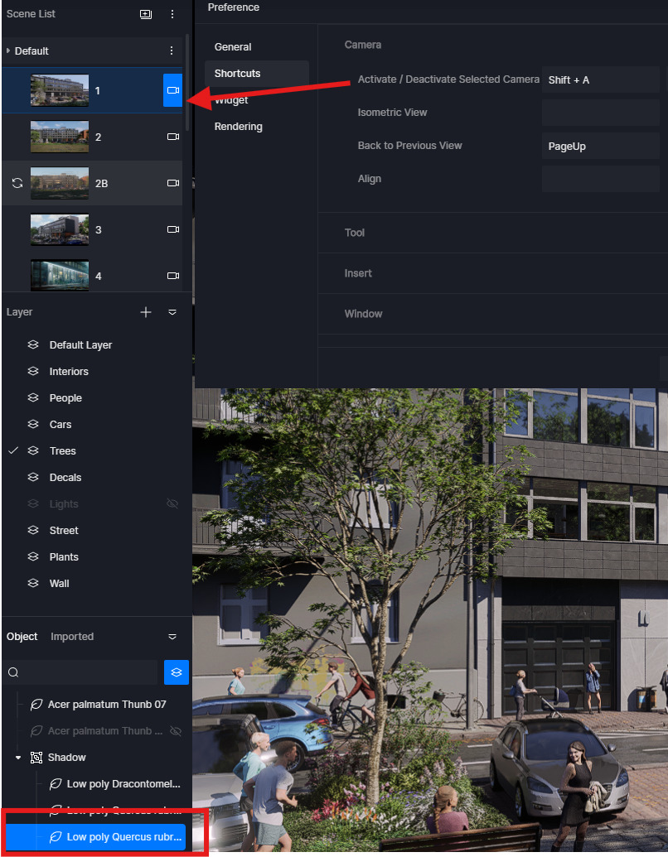
Task: Add a new layer with the plus icon
Action: coord(146,312)
